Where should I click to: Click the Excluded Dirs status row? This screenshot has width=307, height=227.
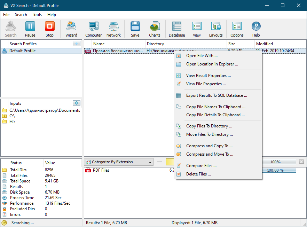41,209
